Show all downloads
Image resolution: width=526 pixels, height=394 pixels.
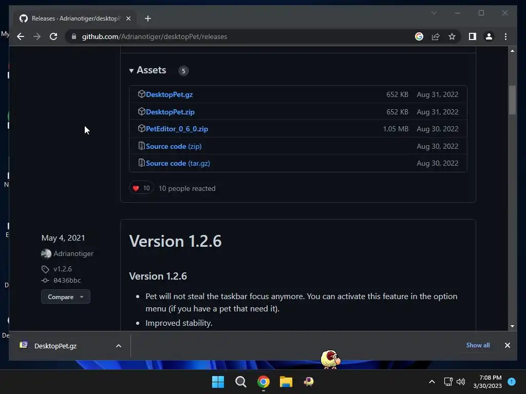tap(478, 345)
